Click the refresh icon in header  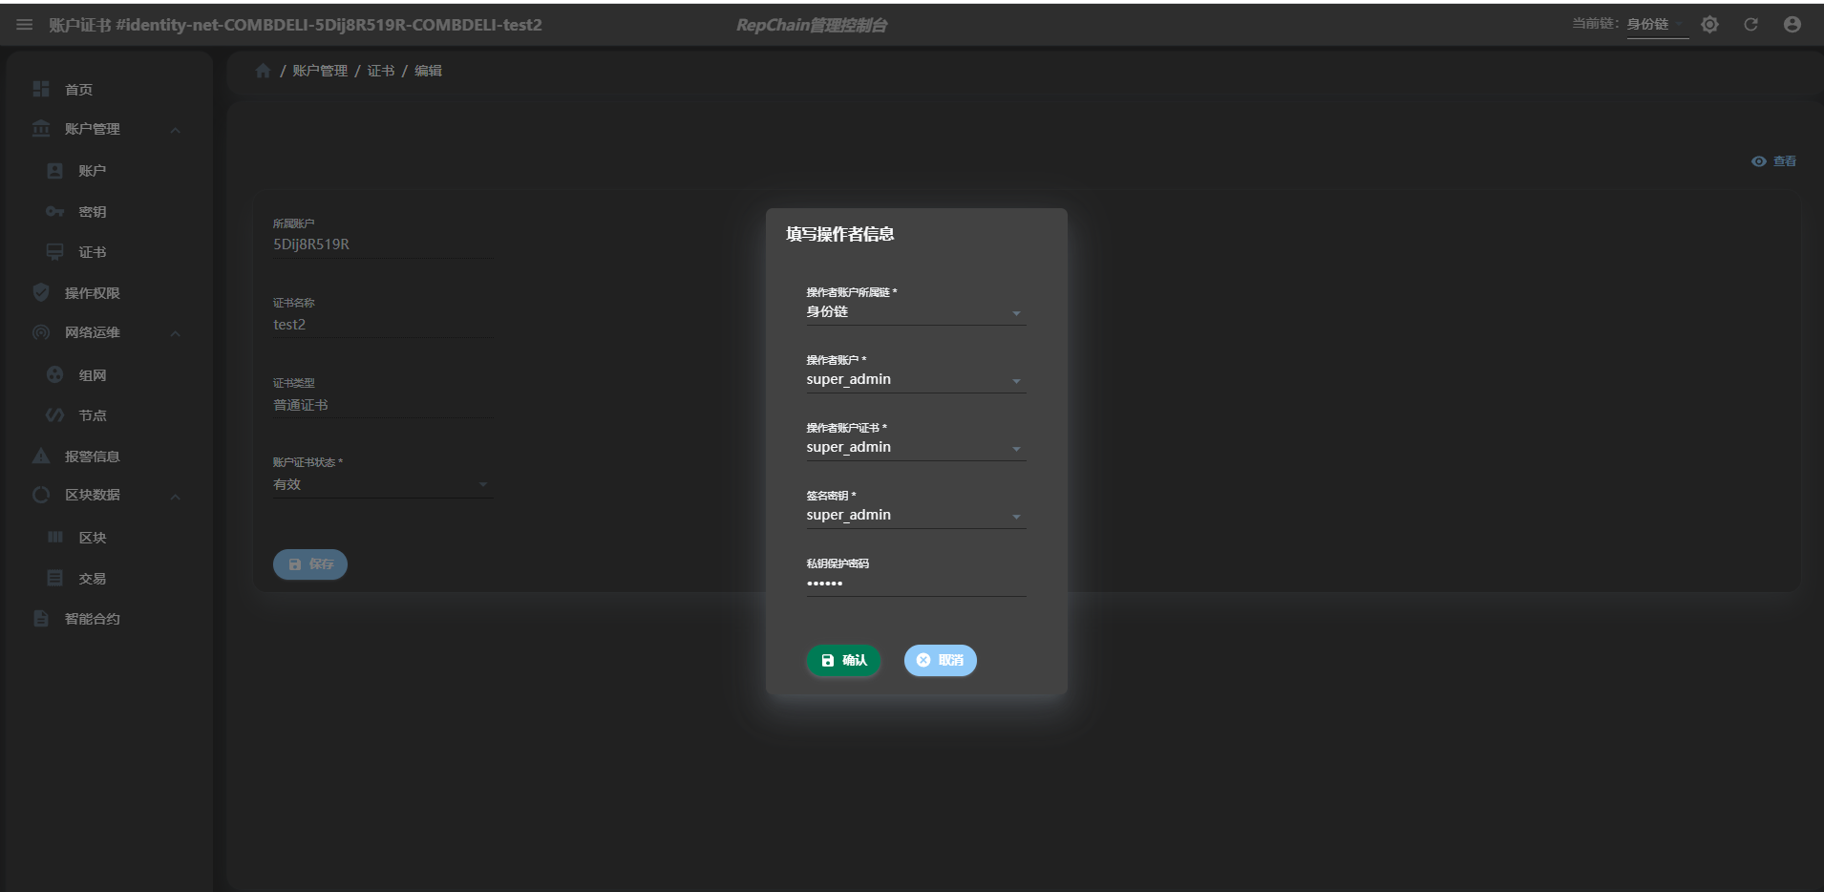1750,25
